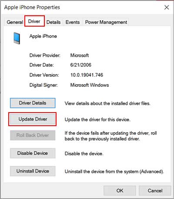Close the Apple iPhone Properties window

click(167, 7)
